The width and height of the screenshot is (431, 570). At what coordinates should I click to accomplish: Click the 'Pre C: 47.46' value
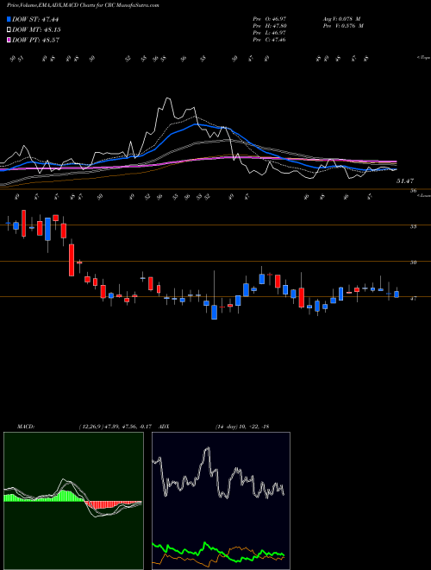(x=270, y=40)
